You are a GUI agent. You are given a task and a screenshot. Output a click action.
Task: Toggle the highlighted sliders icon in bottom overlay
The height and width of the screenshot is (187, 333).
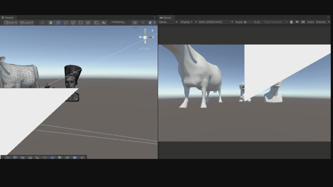[15, 158]
